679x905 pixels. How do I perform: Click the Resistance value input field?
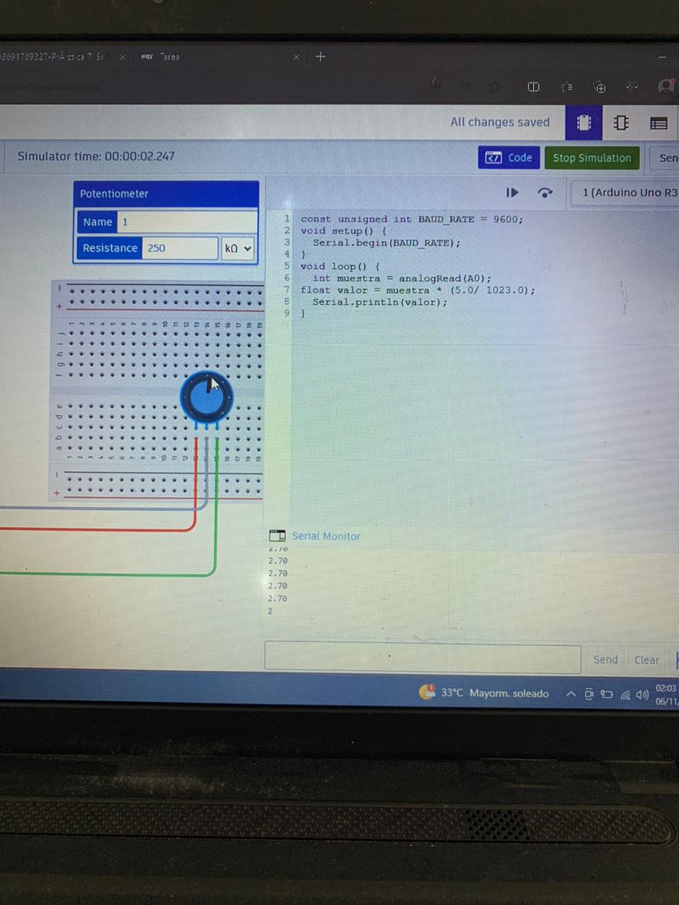(180, 248)
